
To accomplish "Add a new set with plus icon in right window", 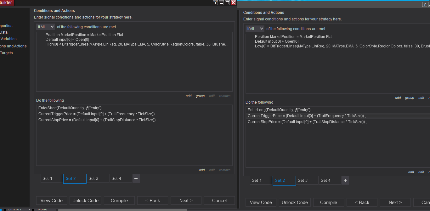I will point(345,180).
